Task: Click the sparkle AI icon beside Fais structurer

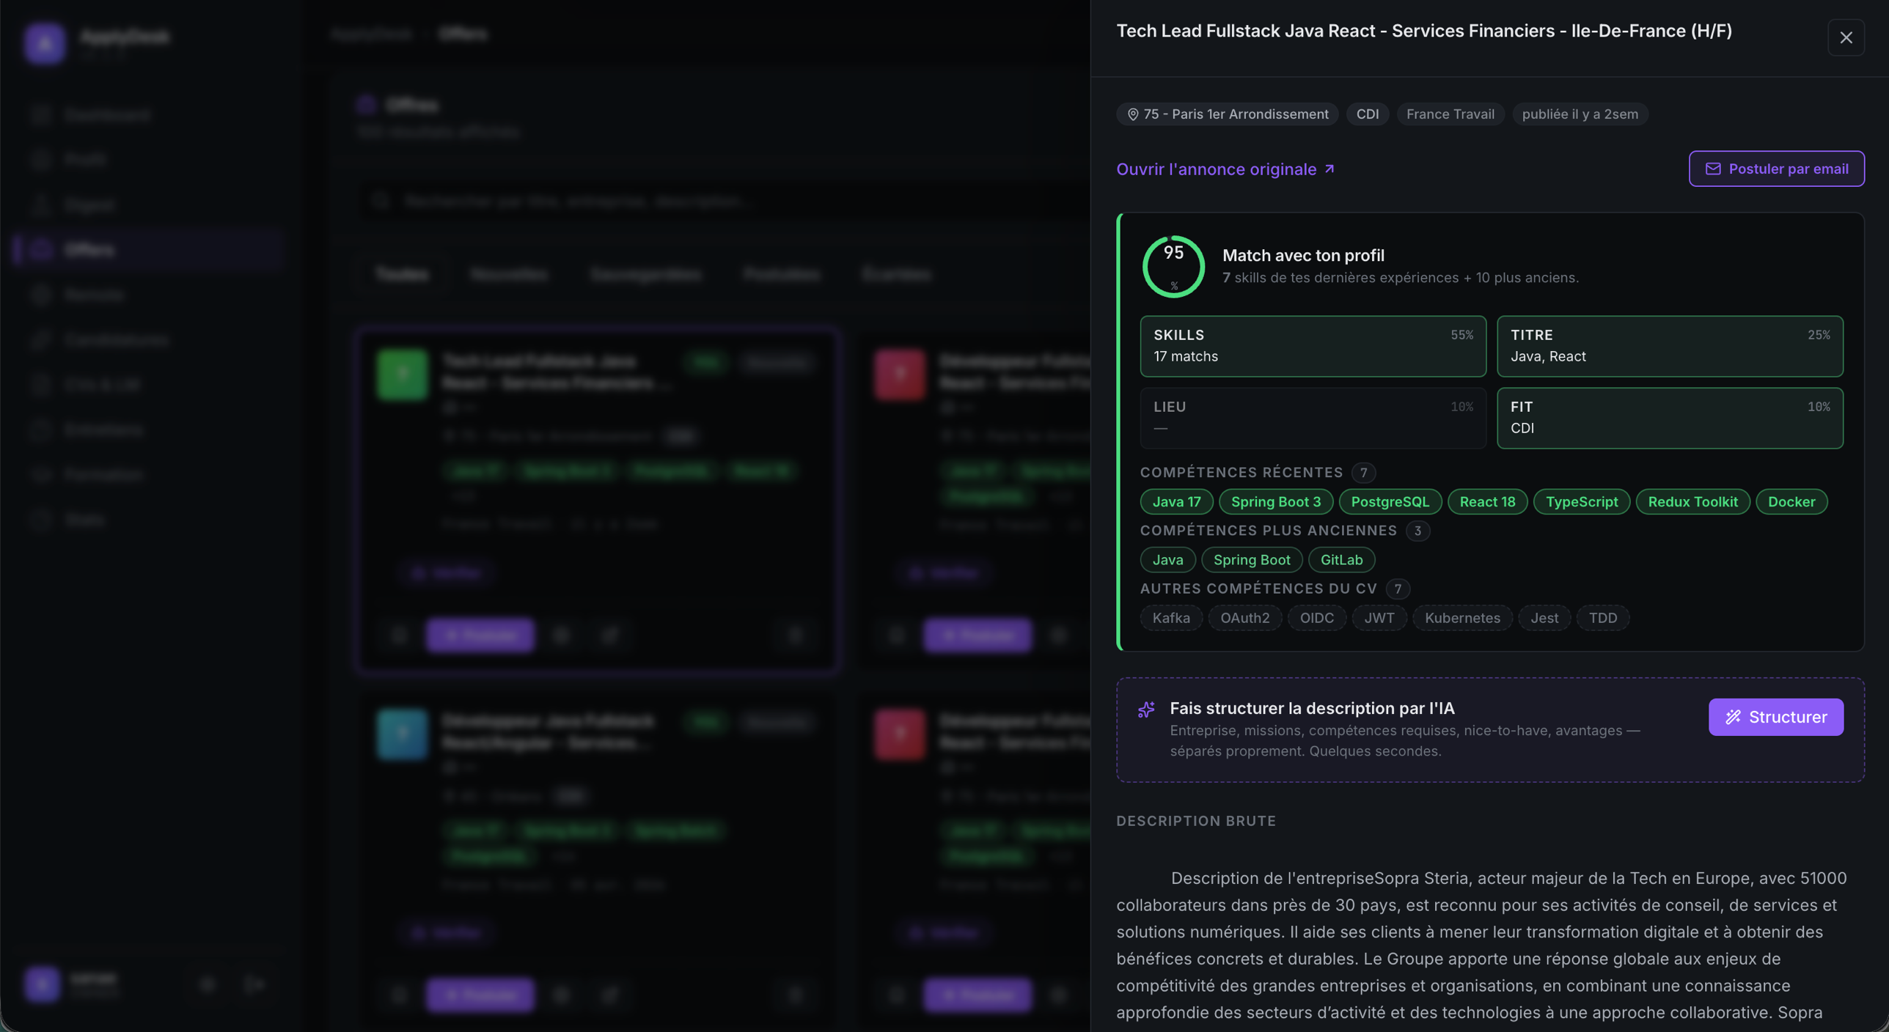Action: point(1146,709)
